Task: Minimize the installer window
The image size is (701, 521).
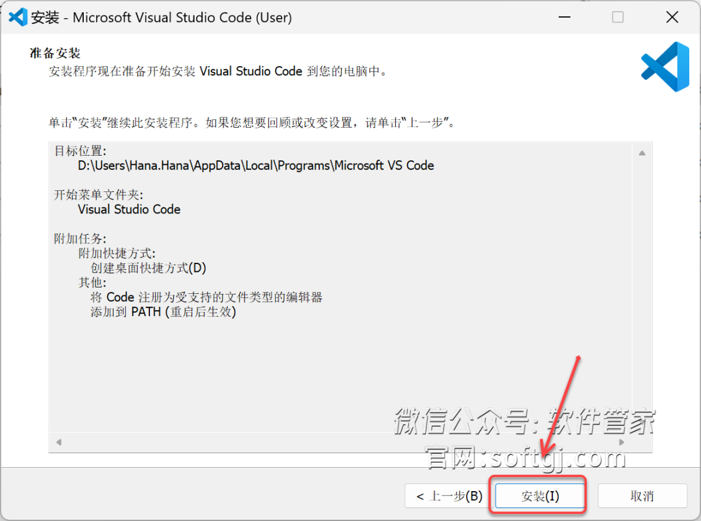Action: point(565,18)
